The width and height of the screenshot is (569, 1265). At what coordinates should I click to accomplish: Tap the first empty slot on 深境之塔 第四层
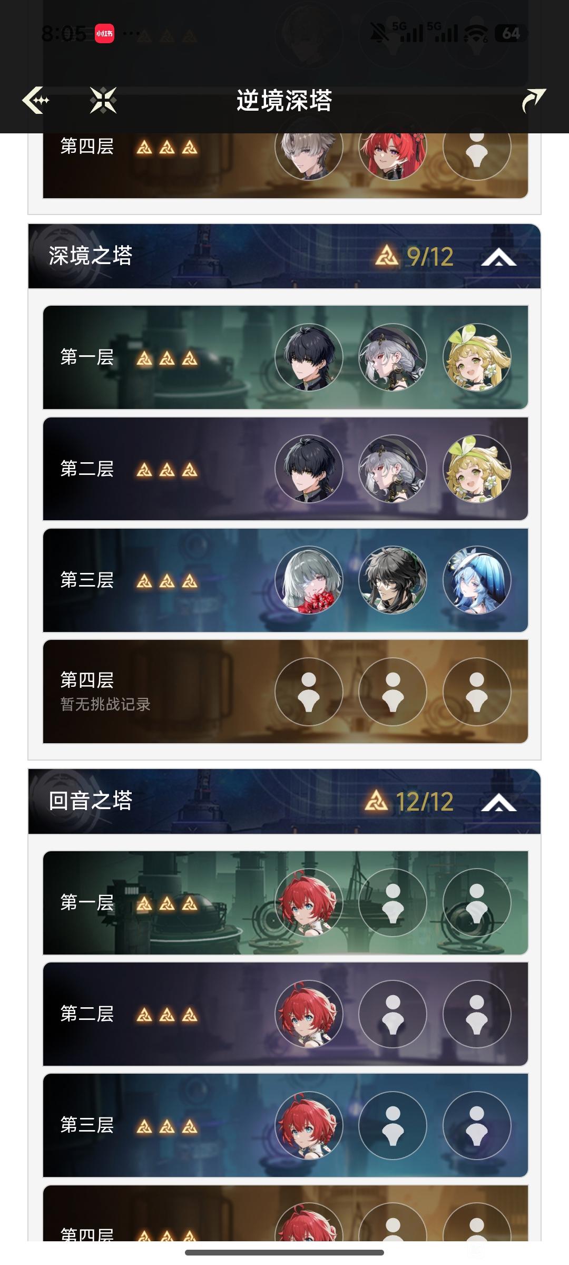309,692
